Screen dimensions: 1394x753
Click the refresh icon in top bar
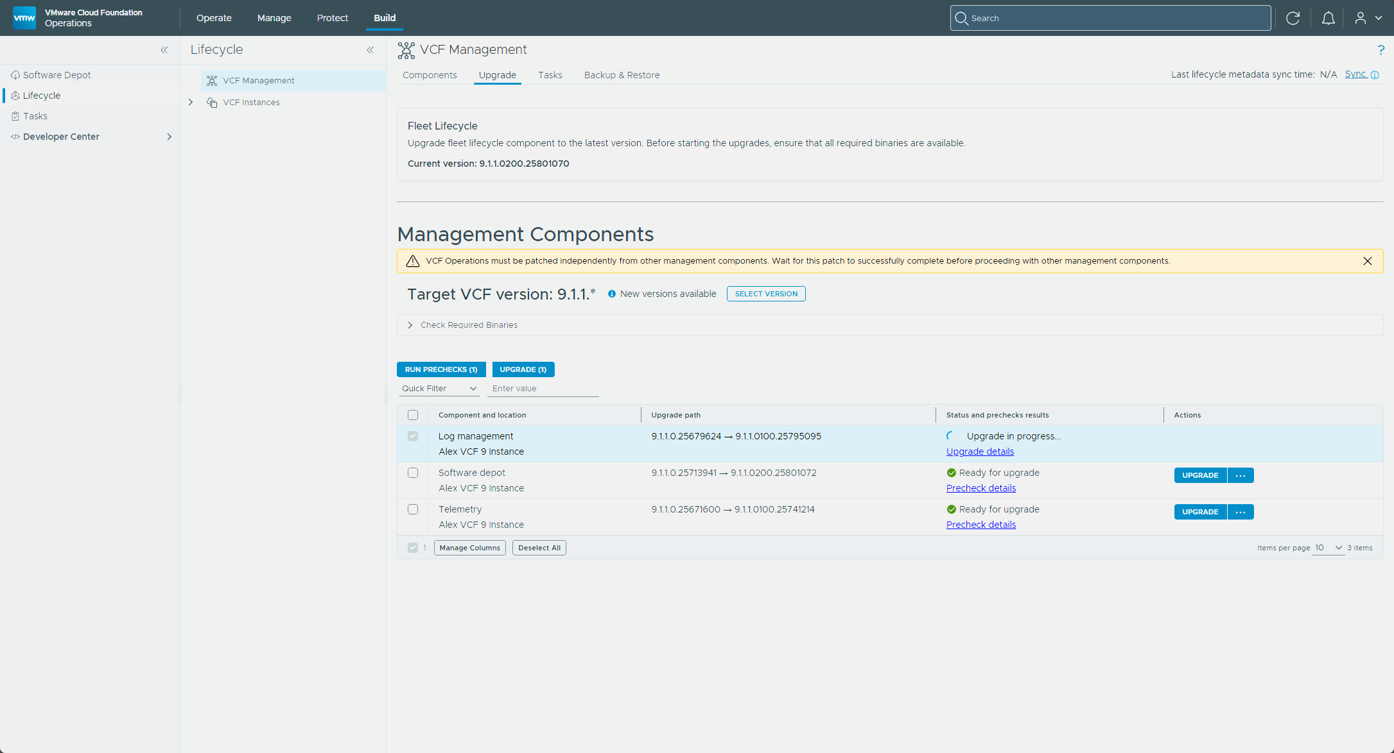point(1293,18)
